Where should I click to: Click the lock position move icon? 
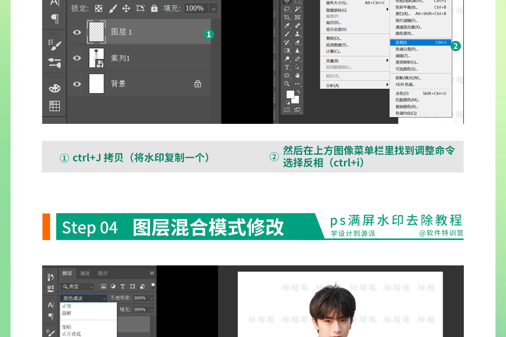[126, 8]
